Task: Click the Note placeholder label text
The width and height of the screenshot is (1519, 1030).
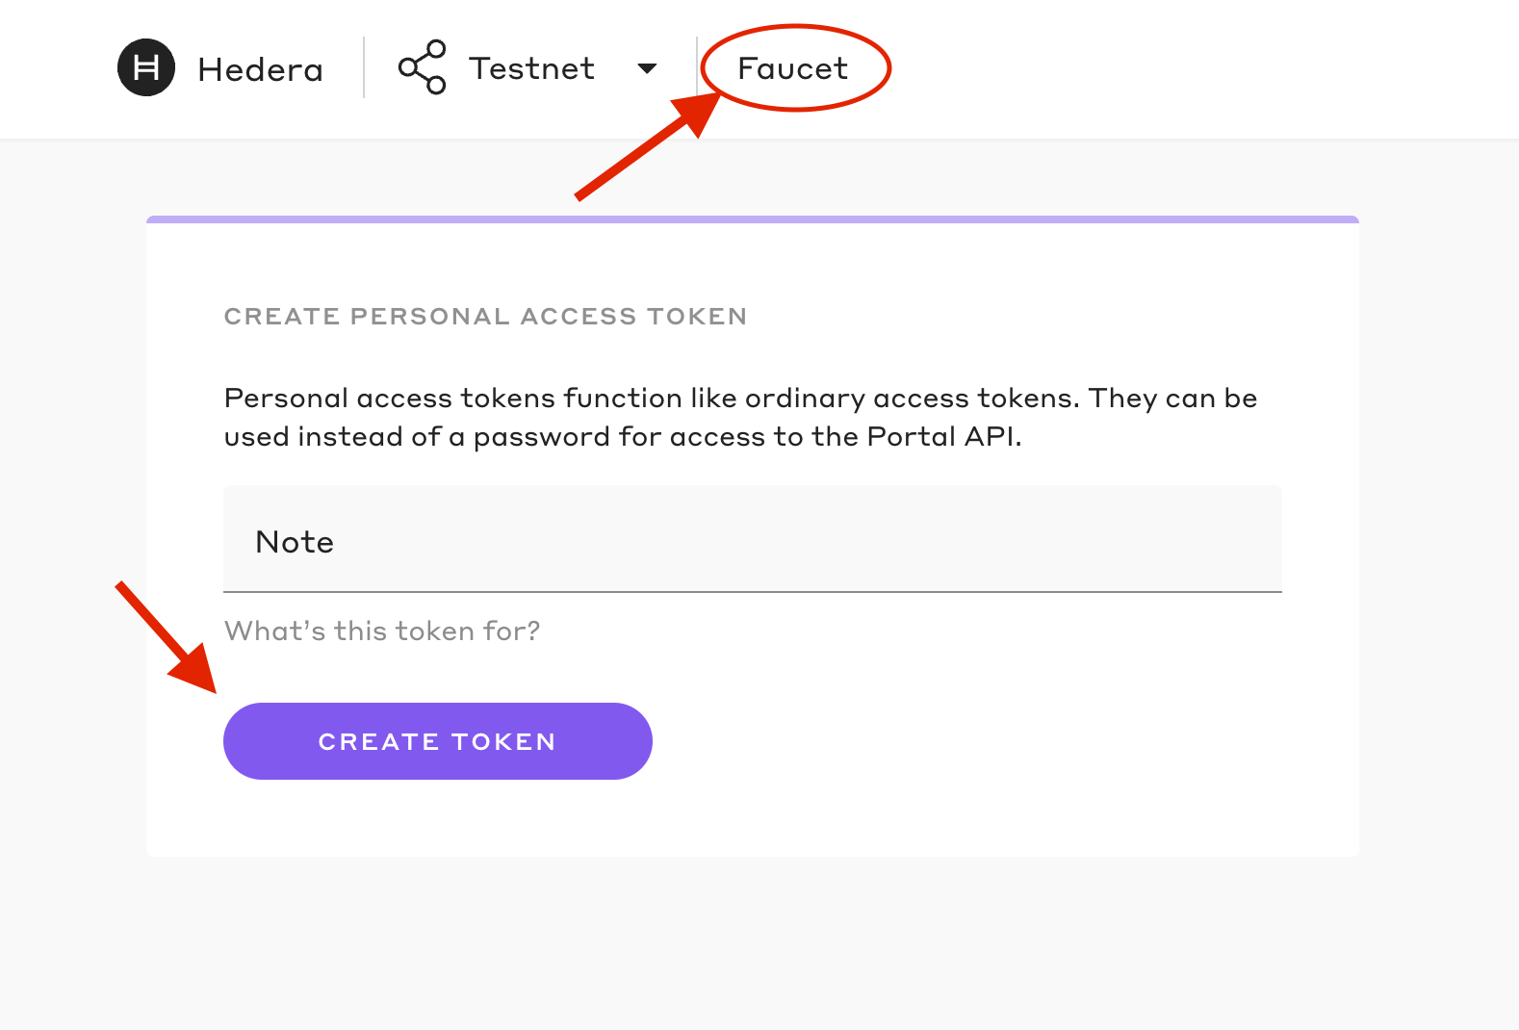Action: coord(295,542)
